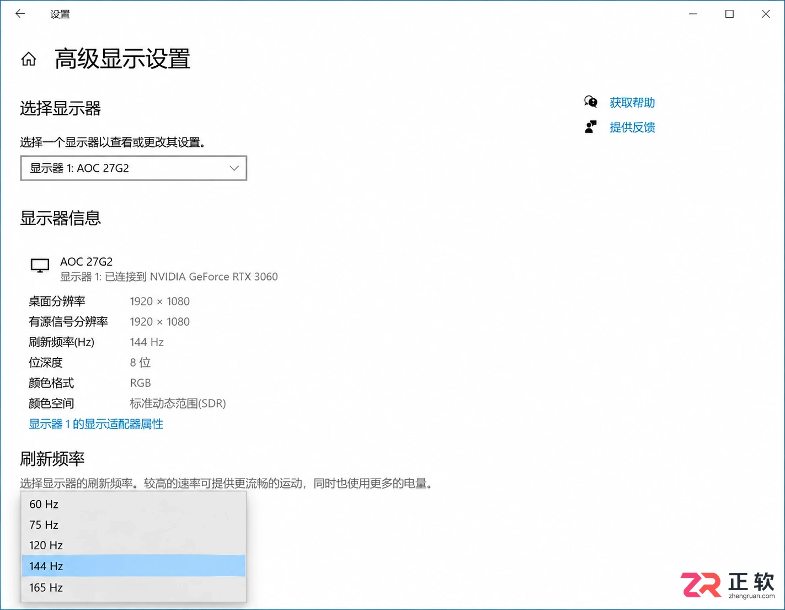Screen dimensions: 785x610
Task: Go to Settings home via house icon
Action: tap(29, 59)
